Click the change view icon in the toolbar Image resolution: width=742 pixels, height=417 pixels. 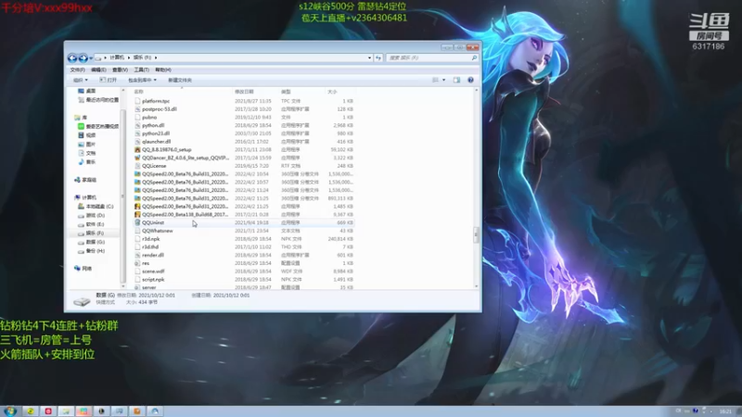435,81
